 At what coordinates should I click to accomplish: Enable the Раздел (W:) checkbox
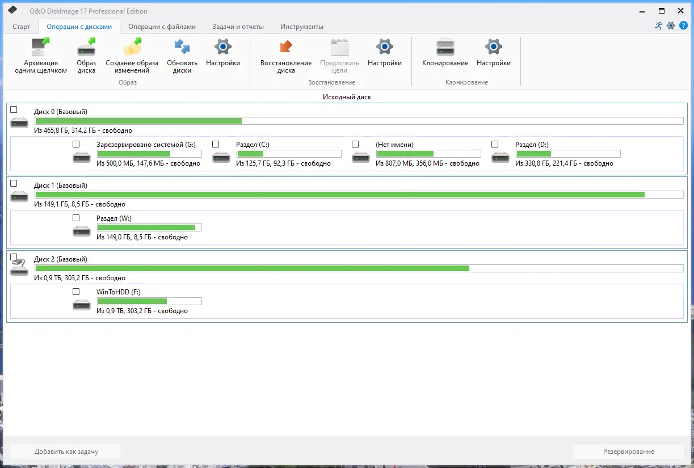(76, 218)
